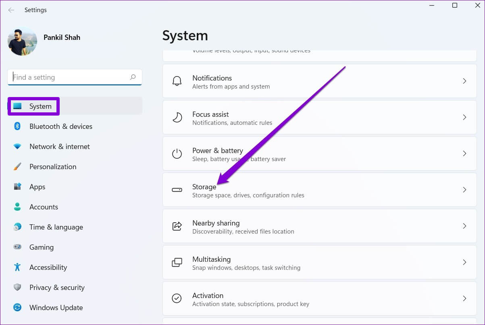Click the Pankil Shah account name

click(x=62, y=37)
